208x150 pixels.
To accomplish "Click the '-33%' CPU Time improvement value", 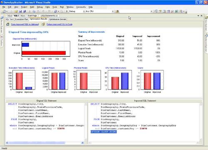I will [x=158, y=56].
